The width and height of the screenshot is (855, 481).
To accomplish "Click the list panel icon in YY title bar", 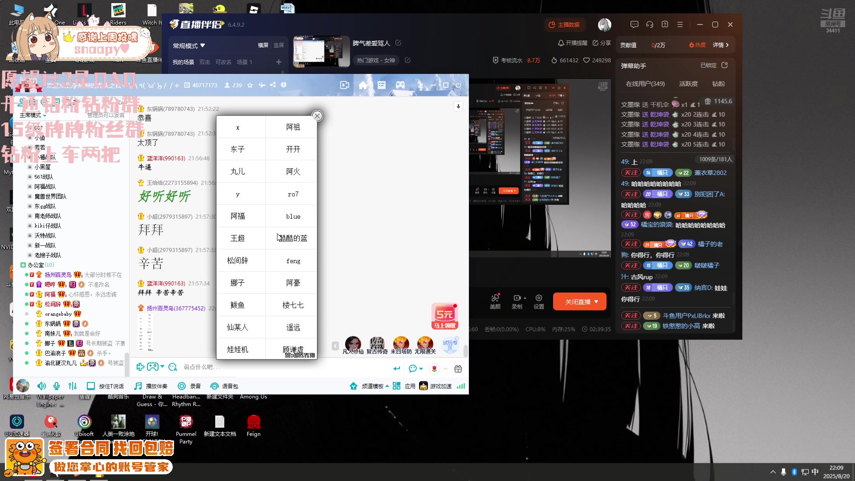I will (x=382, y=85).
